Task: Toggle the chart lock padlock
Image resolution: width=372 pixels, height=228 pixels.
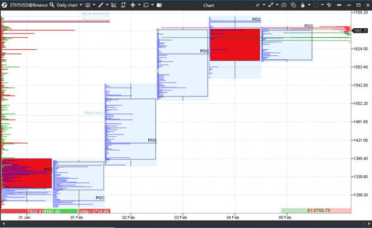Action: [x=303, y=5]
